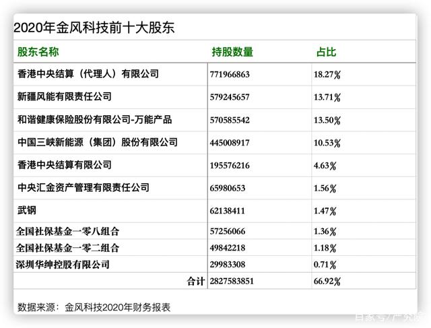The image size is (431, 328).
Task: Select the '武钢' shareholder cell
Action: (x=27, y=210)
